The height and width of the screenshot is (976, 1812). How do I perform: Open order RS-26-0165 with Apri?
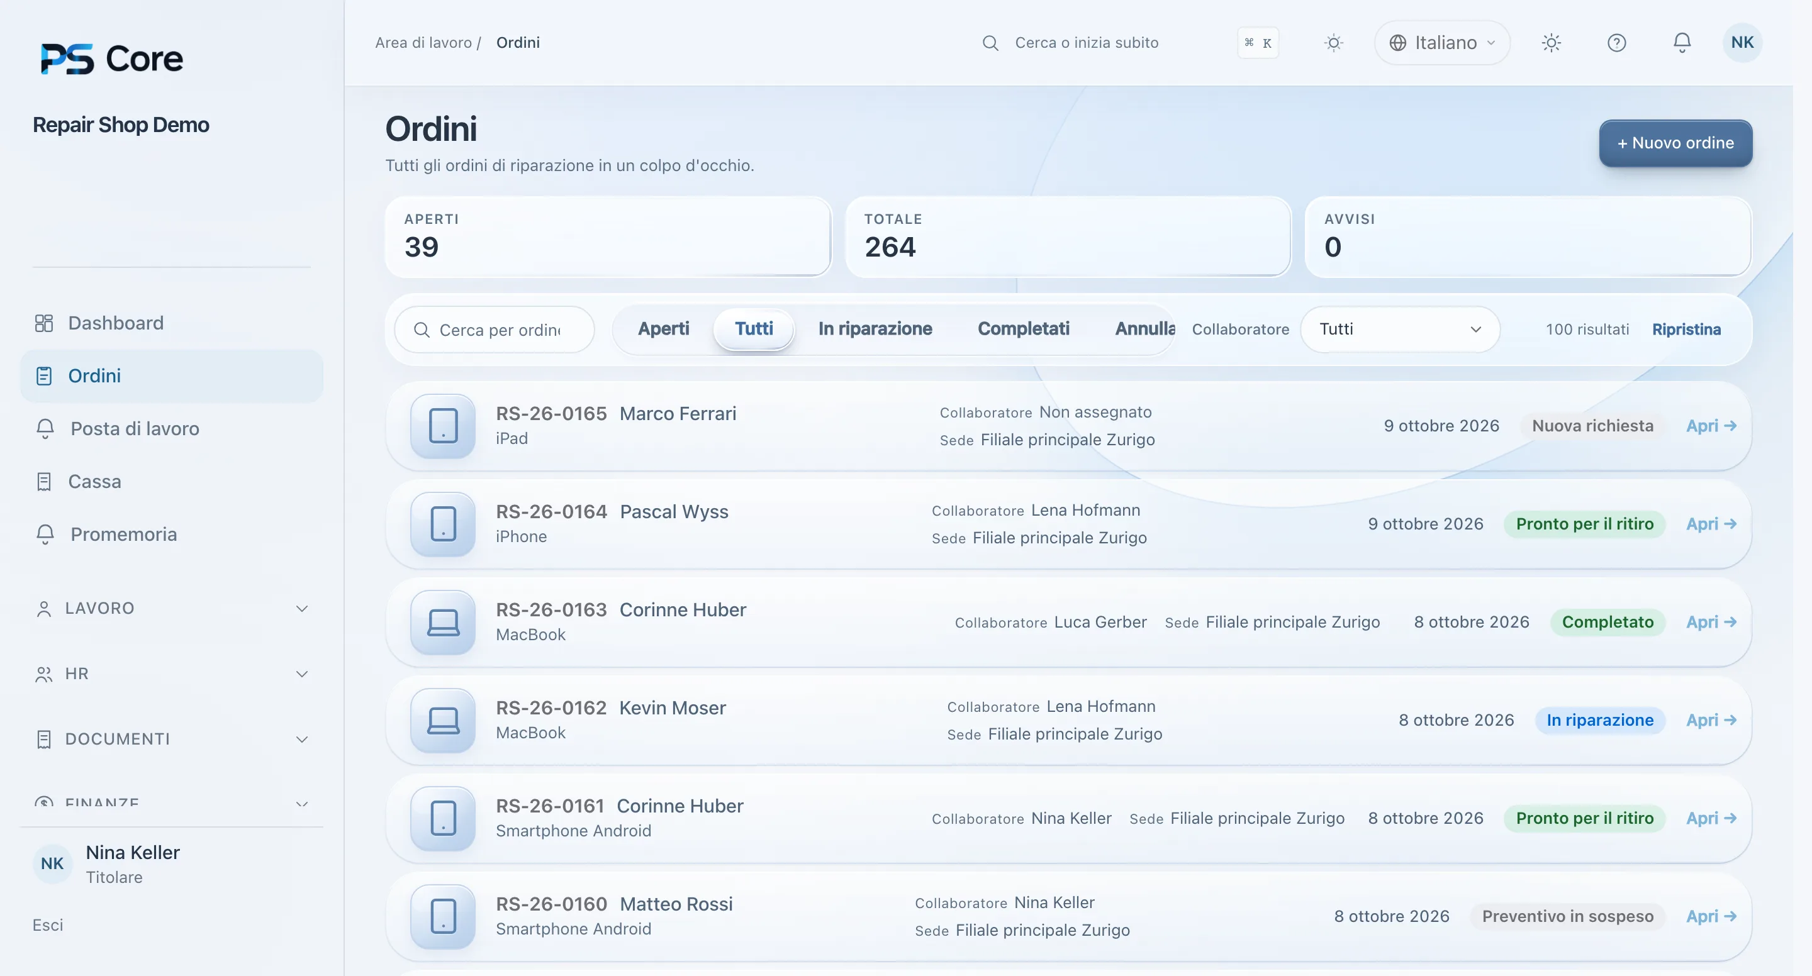1711,425
